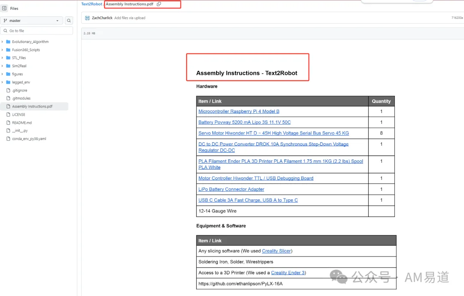Image resolution: width=464 pixels, height=296 pixels.
Task: Open the 'Add files via upload' commit message
Action: point(130,18)
